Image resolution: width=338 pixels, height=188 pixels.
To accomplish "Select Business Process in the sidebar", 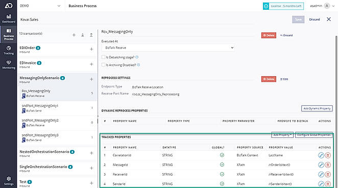I will tap(9, 35).
